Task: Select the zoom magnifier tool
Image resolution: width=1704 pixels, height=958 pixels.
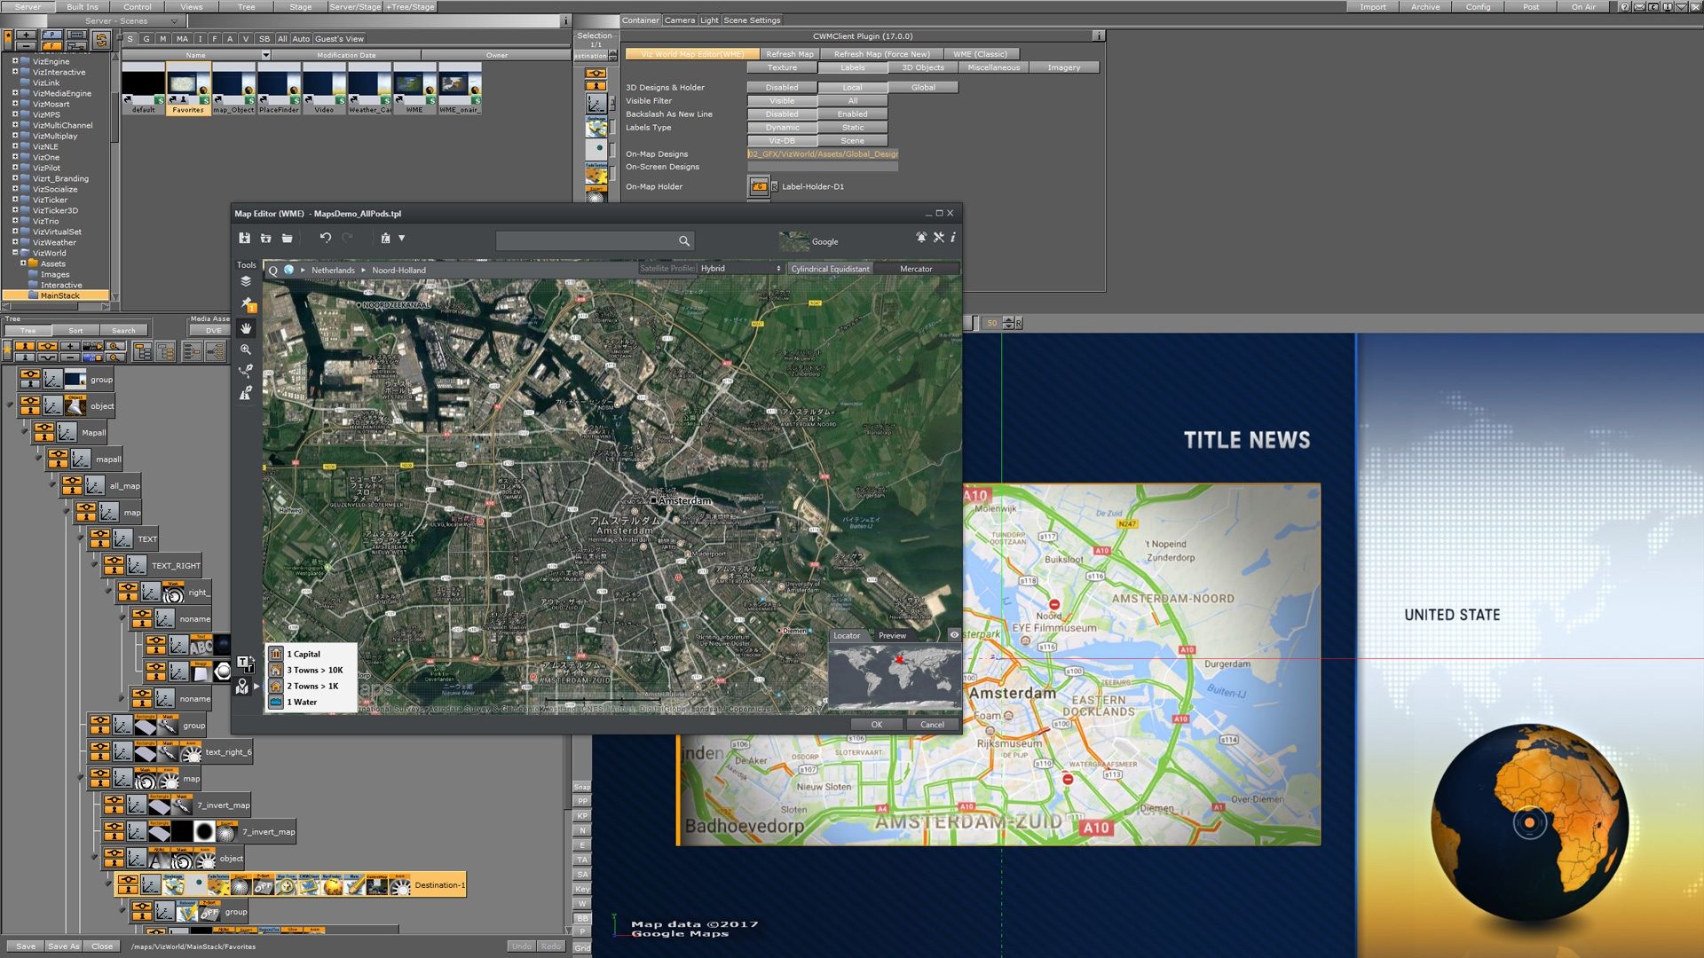Action: (x=246, y=349)
